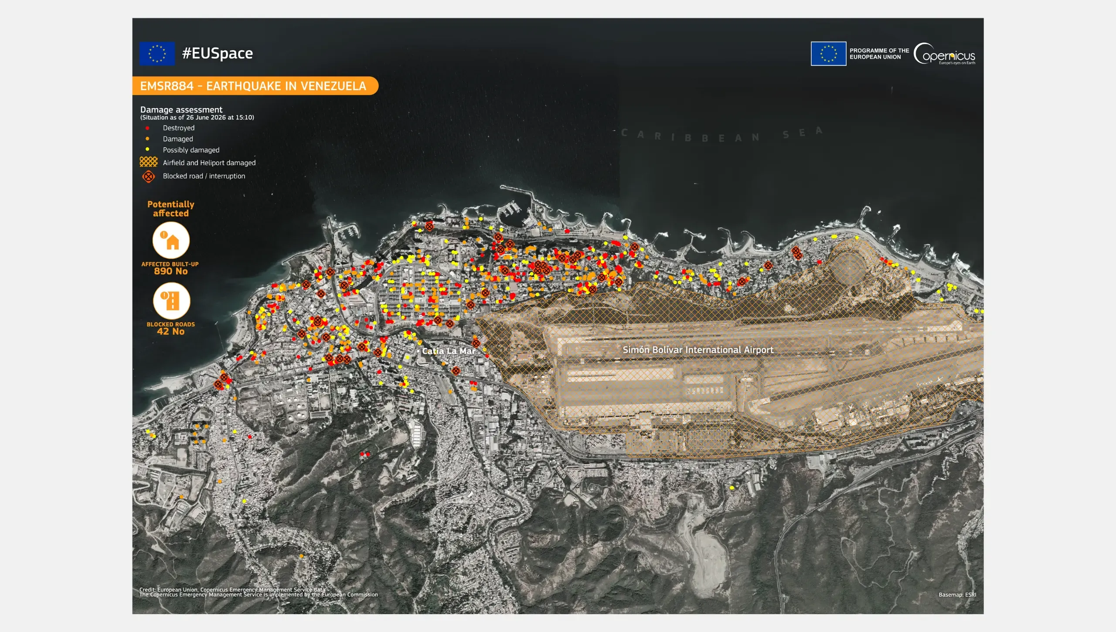Image resolution: width=1116 pixels, height=632 pixels.
Task: Click the EU flag beside #EUSpace
Action: (x=157, y=54)
